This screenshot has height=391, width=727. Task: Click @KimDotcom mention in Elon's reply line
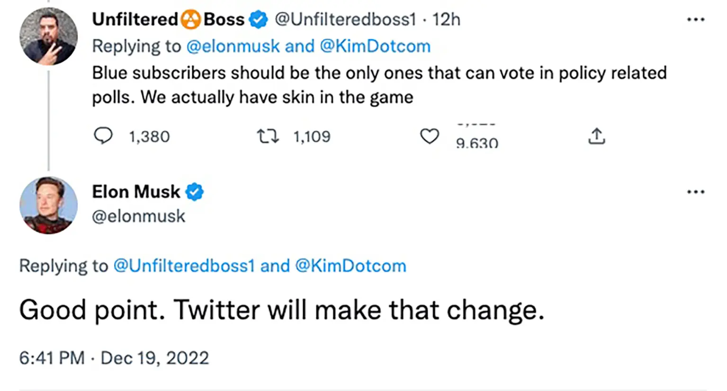350,266
